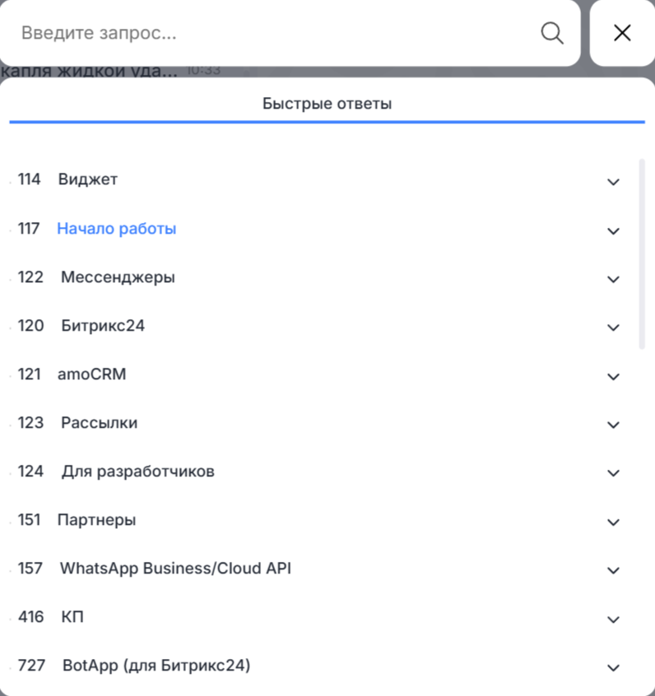The width and height of the screenshot is (655, 696).
Task: Select the 'amoCRM' category label
Action: (x=91, y=374)
